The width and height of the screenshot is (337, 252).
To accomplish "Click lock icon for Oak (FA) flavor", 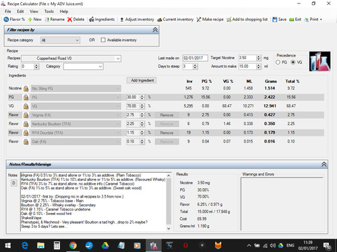I will coord(26,142).
